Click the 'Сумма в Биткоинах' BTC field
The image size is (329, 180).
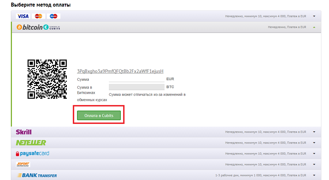tap(137, 87)
